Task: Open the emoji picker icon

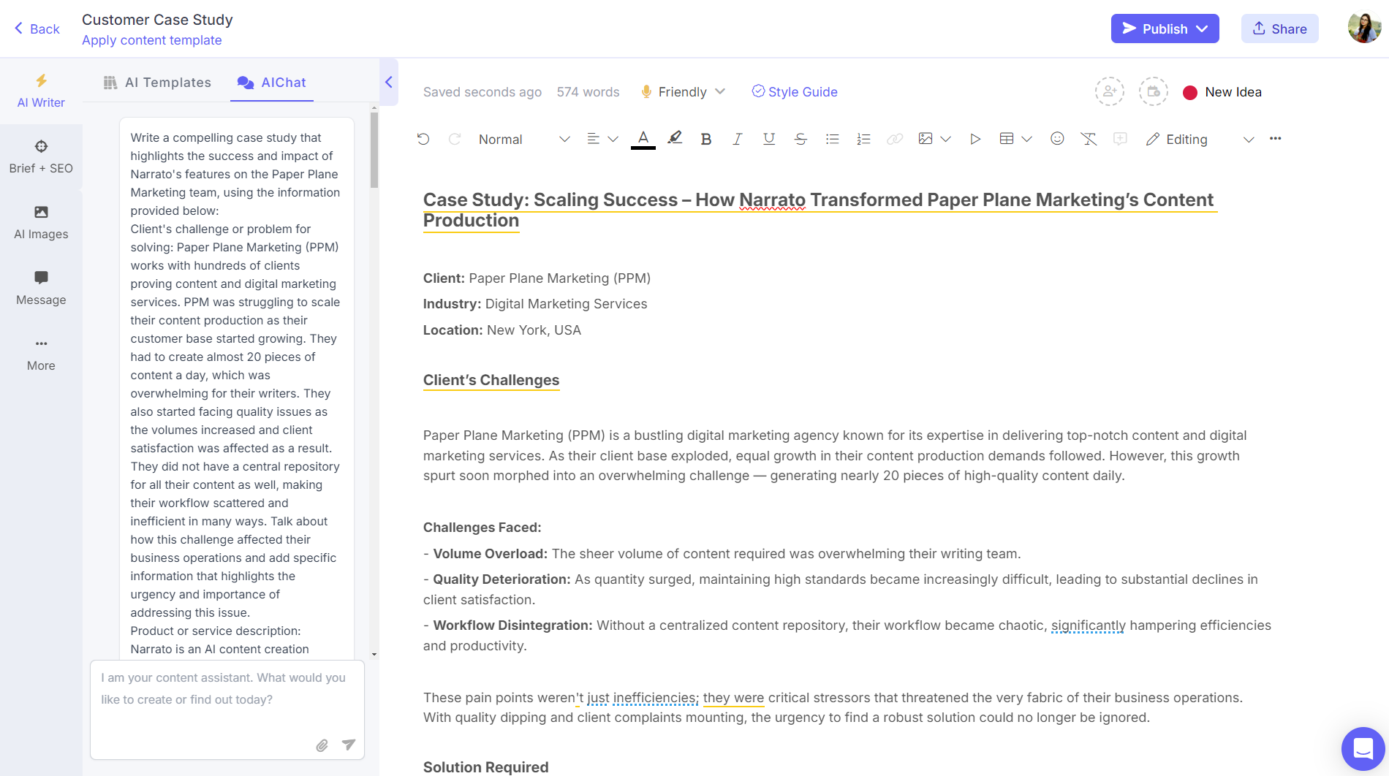Action: click(x=1057, y=139)
